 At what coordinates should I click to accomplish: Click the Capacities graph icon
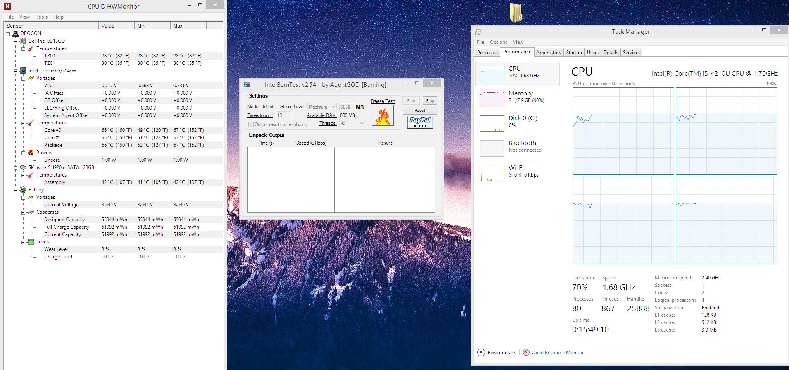(31, 212)
